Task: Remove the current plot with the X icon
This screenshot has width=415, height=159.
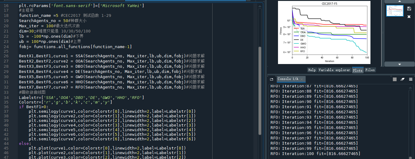Action: (x=409, y=17)
